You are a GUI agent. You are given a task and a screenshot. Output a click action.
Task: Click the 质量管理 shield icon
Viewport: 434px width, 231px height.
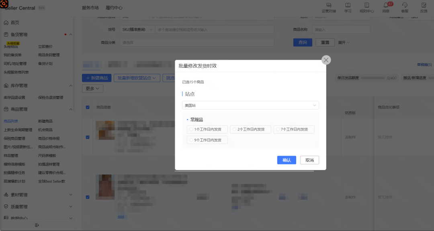pos(6,207)
